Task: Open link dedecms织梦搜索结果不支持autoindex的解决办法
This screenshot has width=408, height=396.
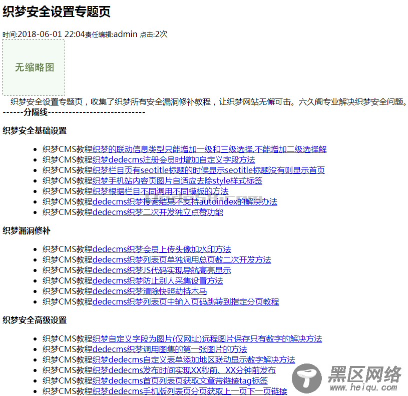Action: (185, 201)
